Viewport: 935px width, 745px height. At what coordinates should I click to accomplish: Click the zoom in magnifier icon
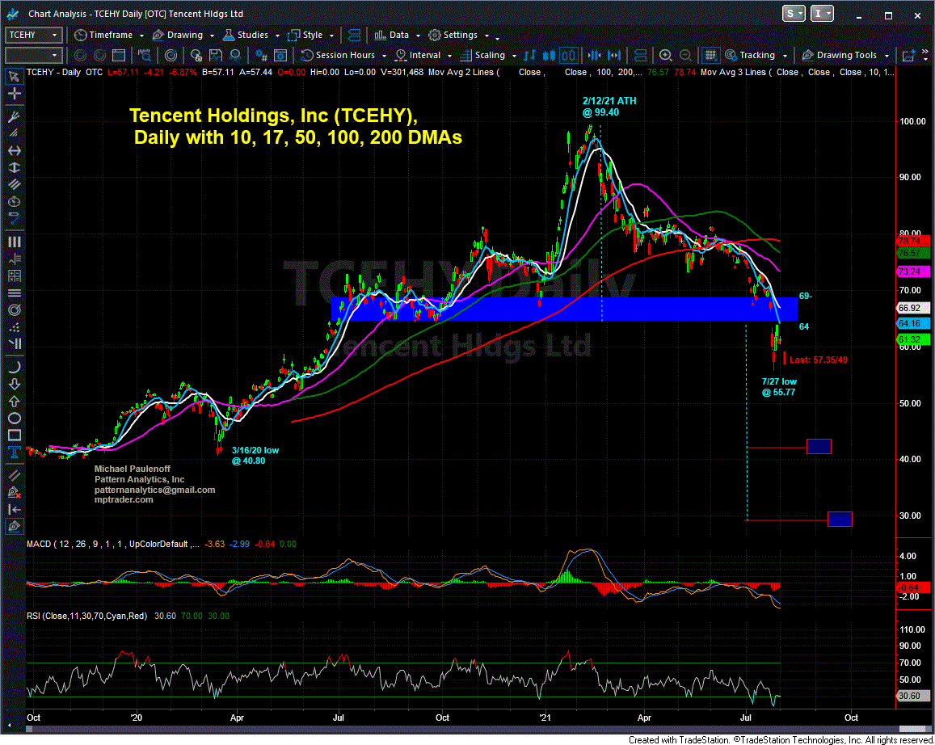665,56
